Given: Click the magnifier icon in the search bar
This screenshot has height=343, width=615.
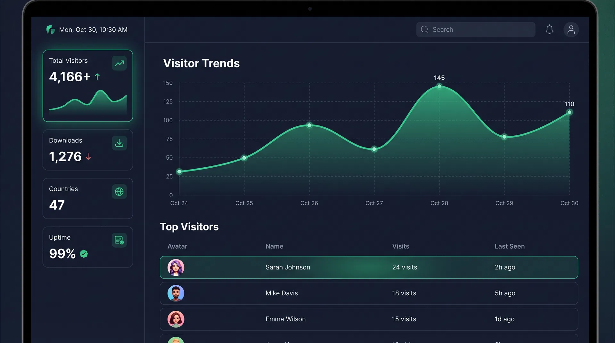Looking at the screenshot, I should [424, 29].
